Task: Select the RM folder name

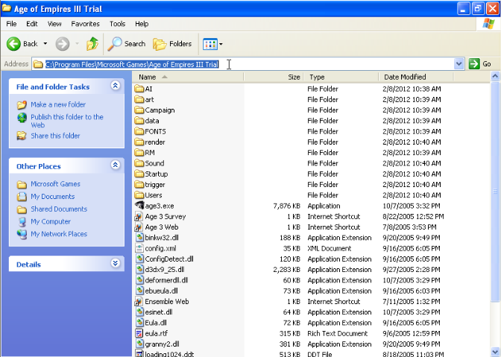Action: [150, 153]
